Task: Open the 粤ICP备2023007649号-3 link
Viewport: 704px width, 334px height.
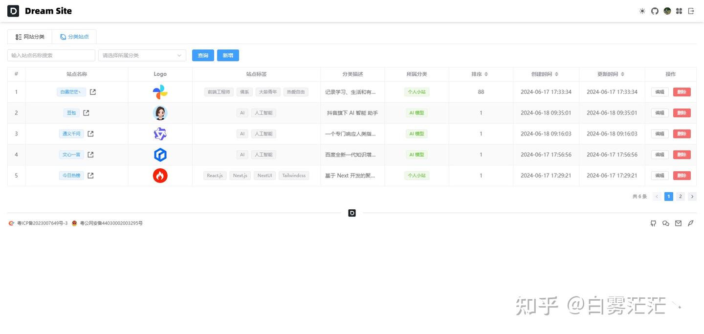Action: (42, 223)
